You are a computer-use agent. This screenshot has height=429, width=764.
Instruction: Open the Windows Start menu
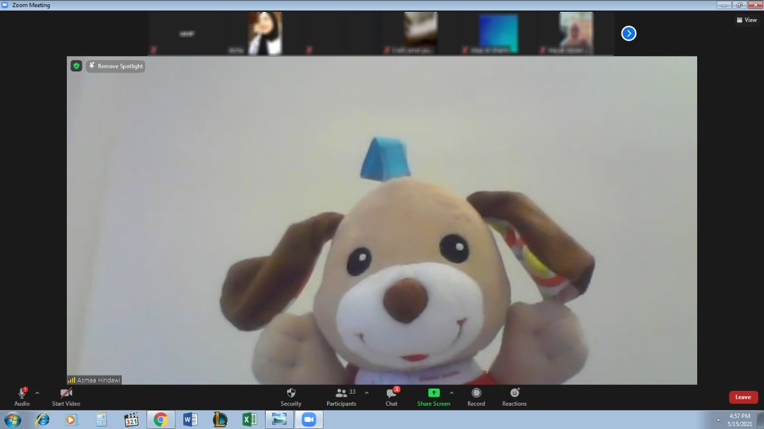[x=13, y=419]
